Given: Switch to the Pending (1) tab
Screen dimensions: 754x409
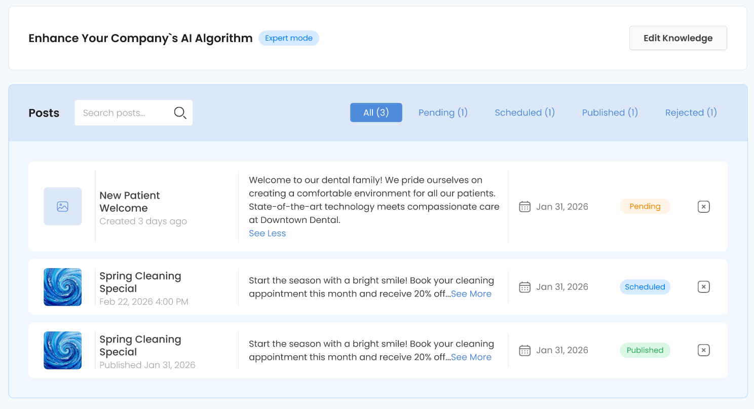Looking at the screenshot, I should click(x=443, y=113).
